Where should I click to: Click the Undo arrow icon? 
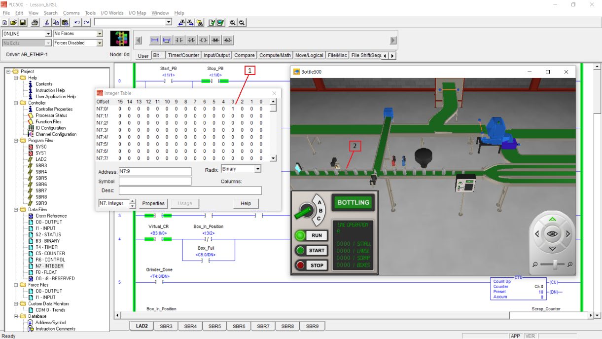pos(77,22)
